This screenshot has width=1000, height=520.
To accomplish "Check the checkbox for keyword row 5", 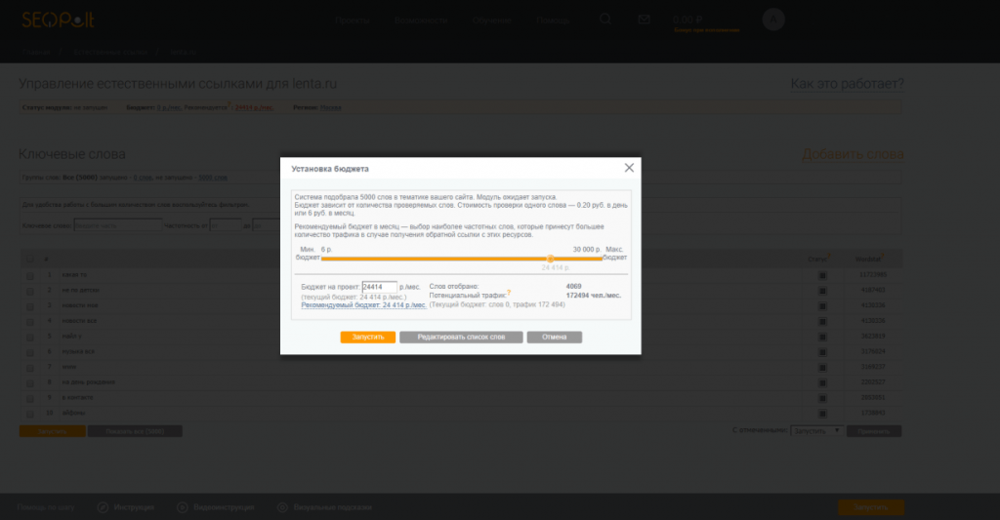I will tap(29, 337).
